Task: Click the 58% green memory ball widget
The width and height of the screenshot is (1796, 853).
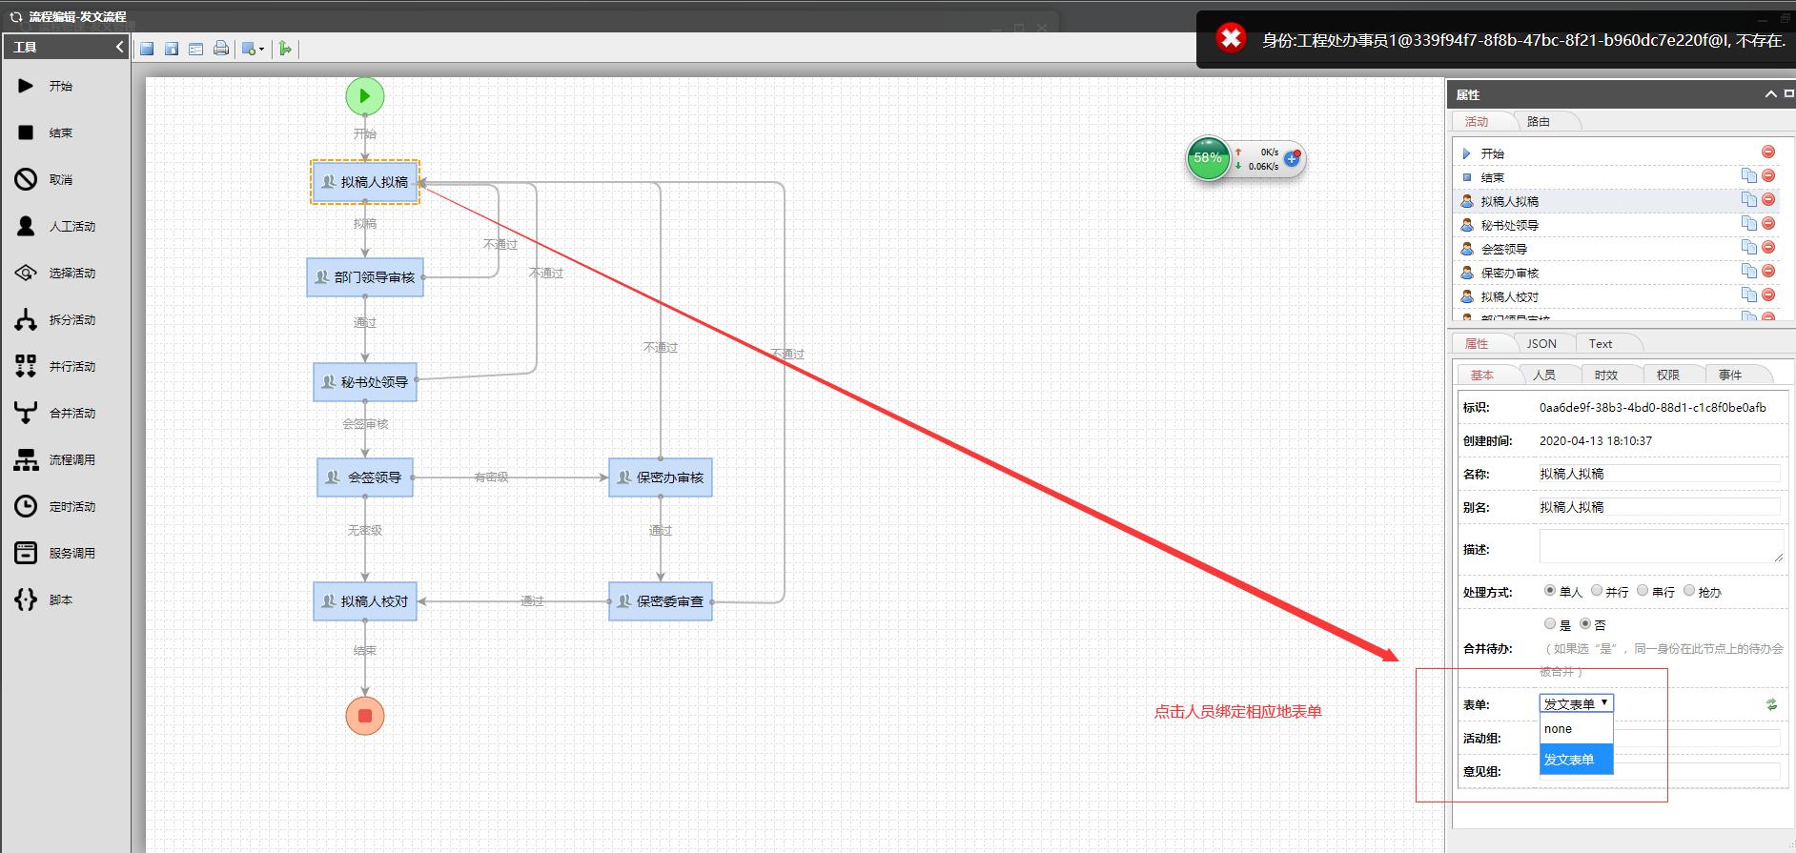Action: 1208,158
